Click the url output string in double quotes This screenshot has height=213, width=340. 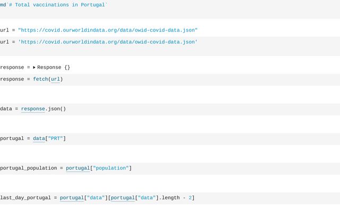click(107, 30)
